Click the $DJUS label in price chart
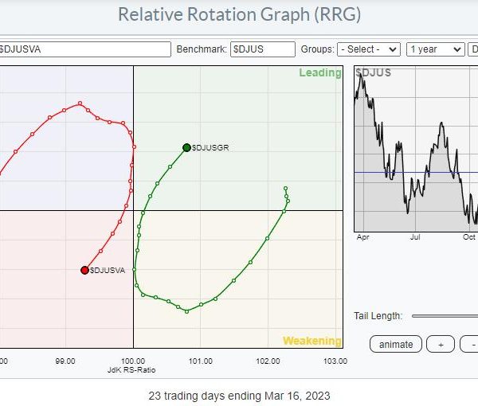Image resolution: width=478 pixels, height=406 pixels. point(373,72)
